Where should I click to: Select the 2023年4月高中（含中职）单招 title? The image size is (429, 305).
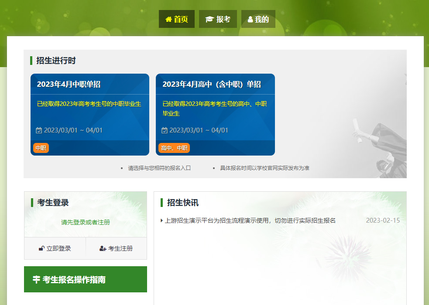tap(212, 84)
